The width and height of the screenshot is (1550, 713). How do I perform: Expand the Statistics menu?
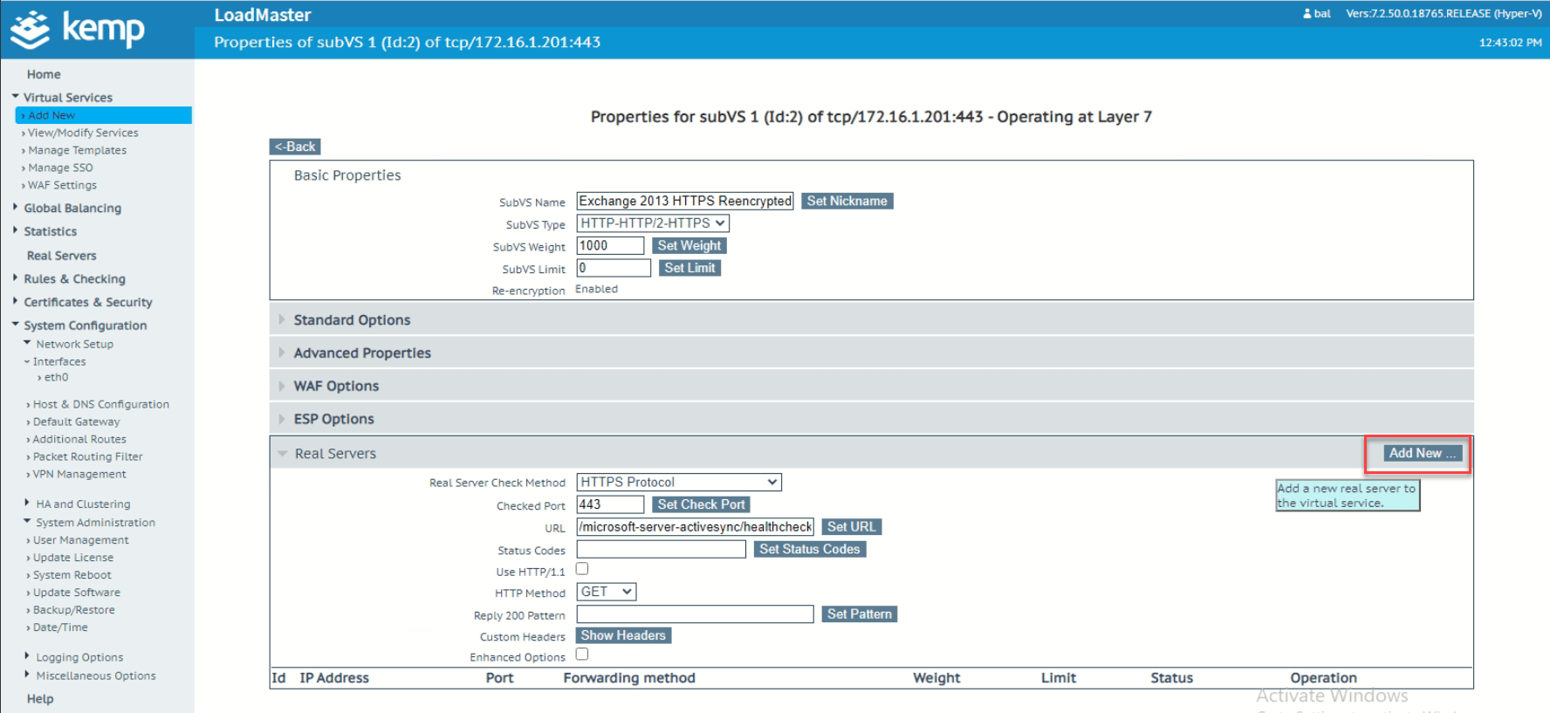click(x=50, y=231)
